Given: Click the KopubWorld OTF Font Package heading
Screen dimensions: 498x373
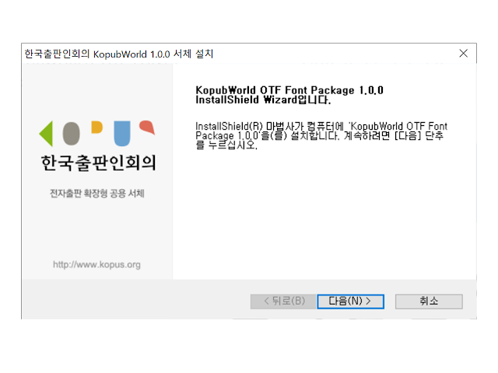Looking at the screenshot, I should click(289, 95).
